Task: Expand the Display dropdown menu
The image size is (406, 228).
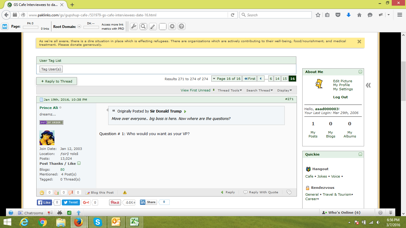Action: 284,90
